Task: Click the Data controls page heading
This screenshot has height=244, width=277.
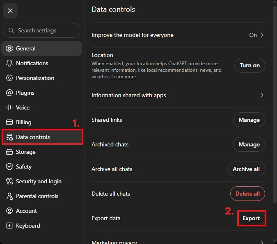Action: pyautogui.click(x=113, y=9)
